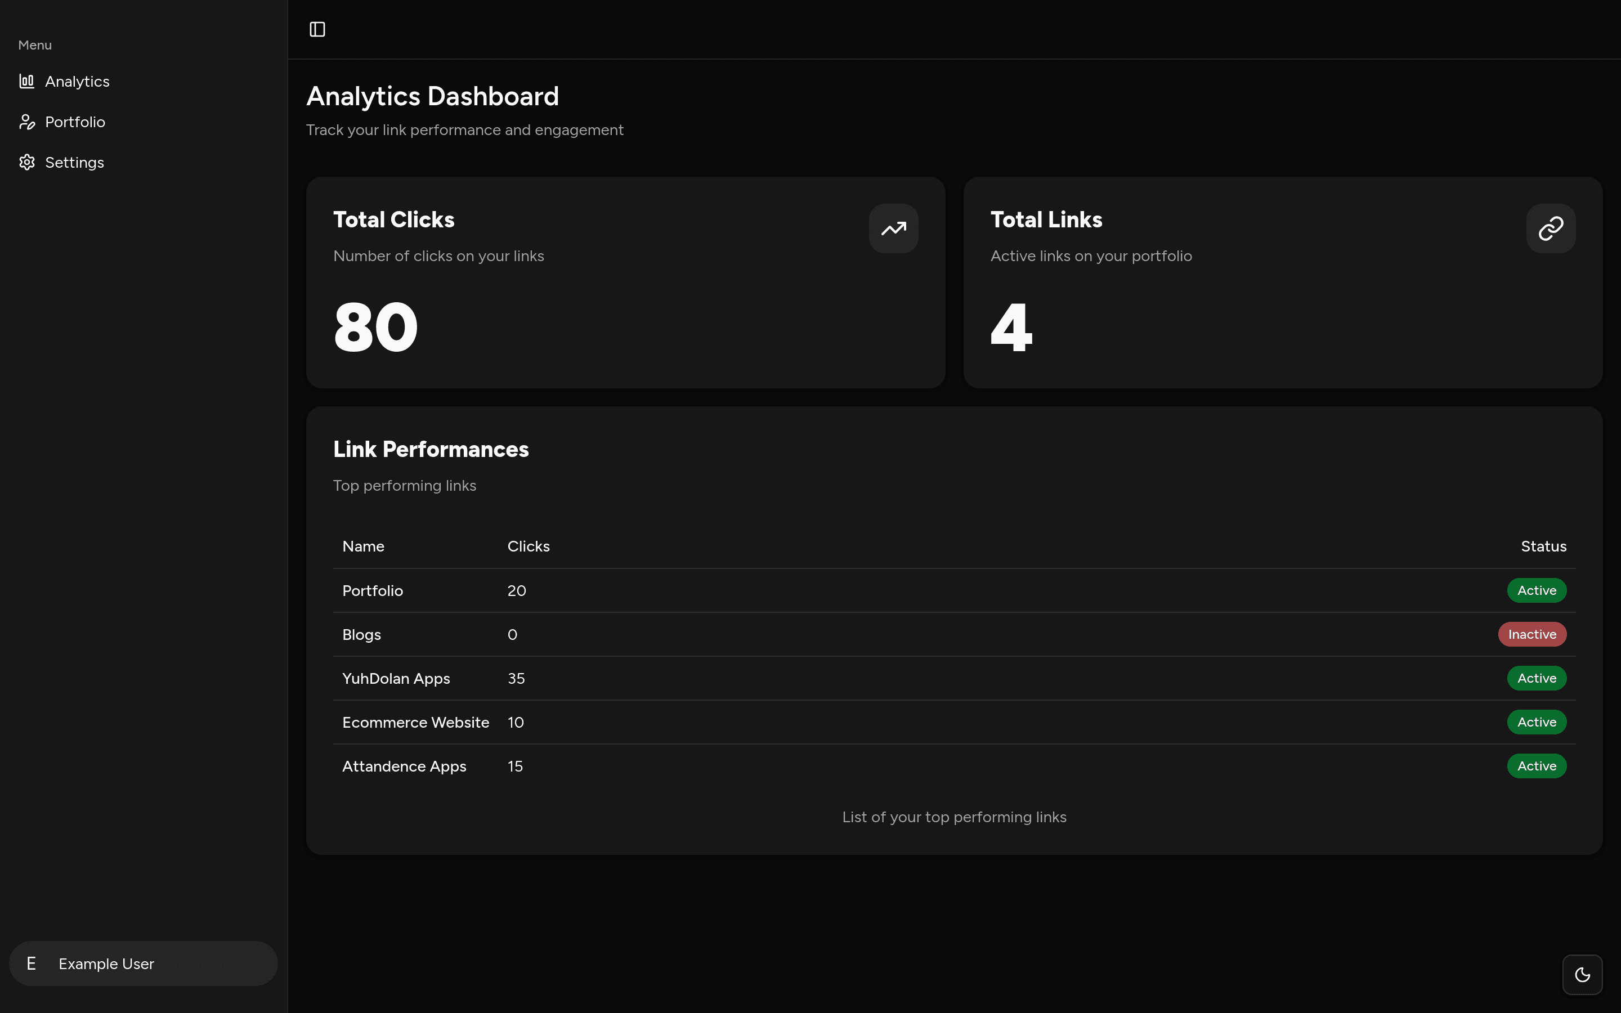Click the Portfolio user icon in sidebar
The width and height of the screenshot is (1621, 1013).
point(27,121)
